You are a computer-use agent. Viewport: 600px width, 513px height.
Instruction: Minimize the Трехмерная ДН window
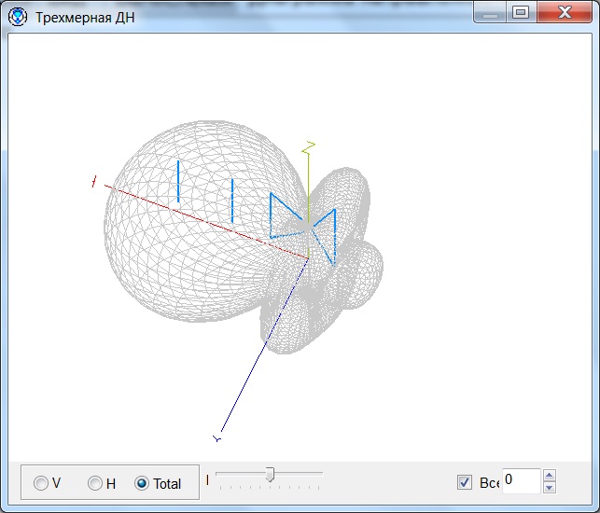[x=491, y=13]
